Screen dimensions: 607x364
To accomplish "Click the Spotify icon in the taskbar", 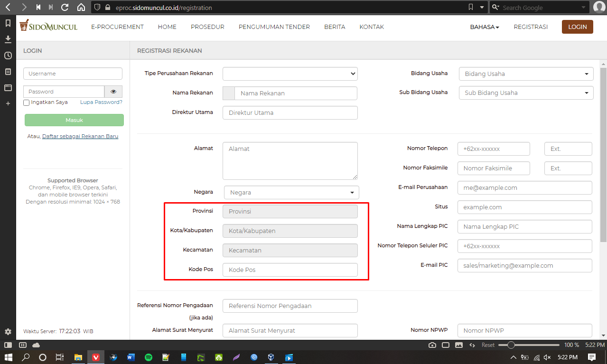I will pyautogui.click(x=149, y=357).
